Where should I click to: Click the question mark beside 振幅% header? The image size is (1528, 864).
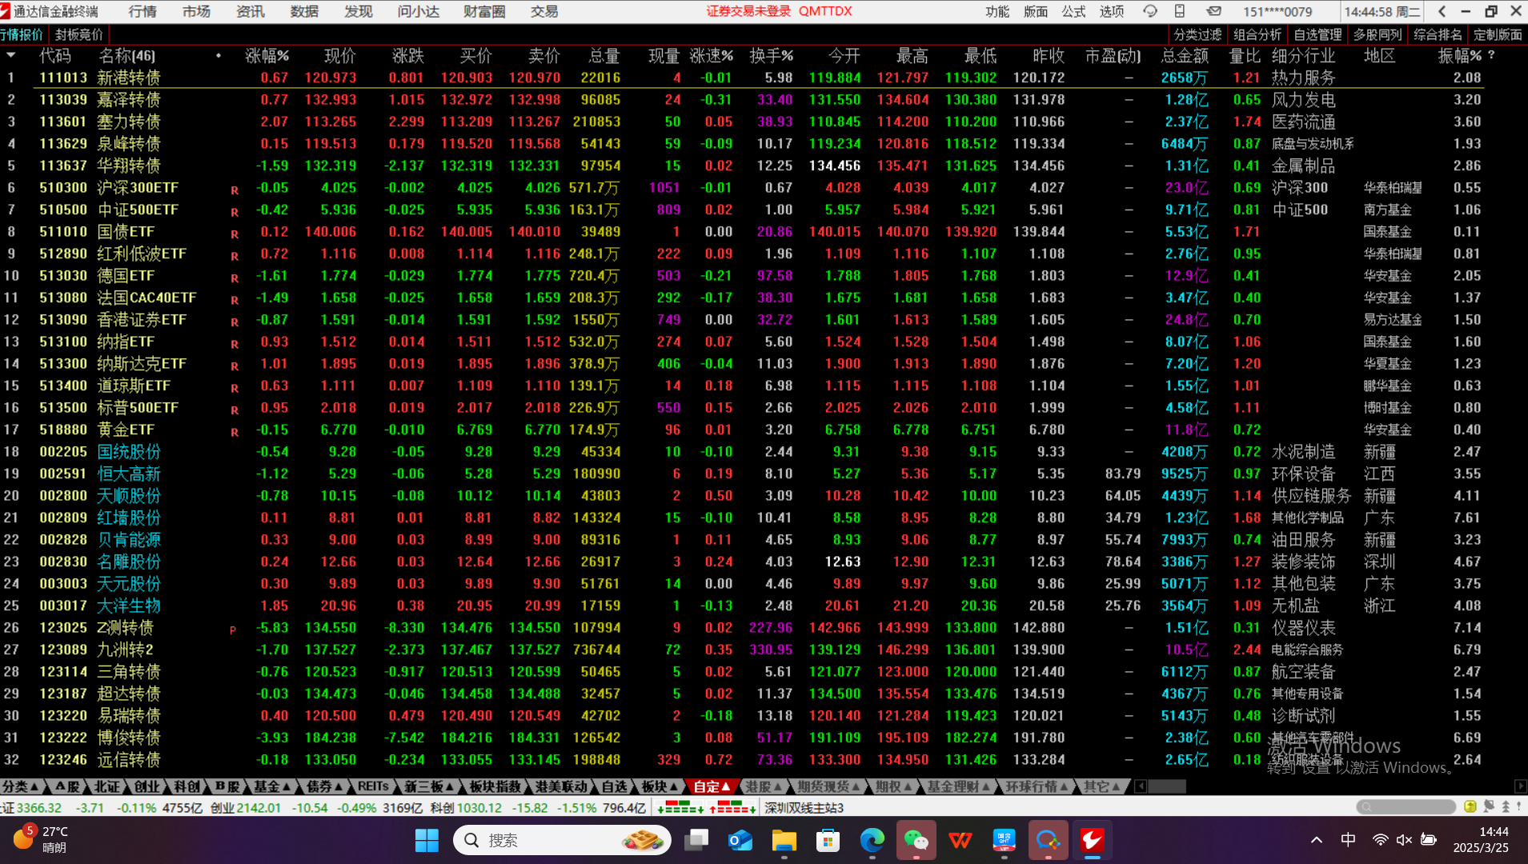(1491, 55)
